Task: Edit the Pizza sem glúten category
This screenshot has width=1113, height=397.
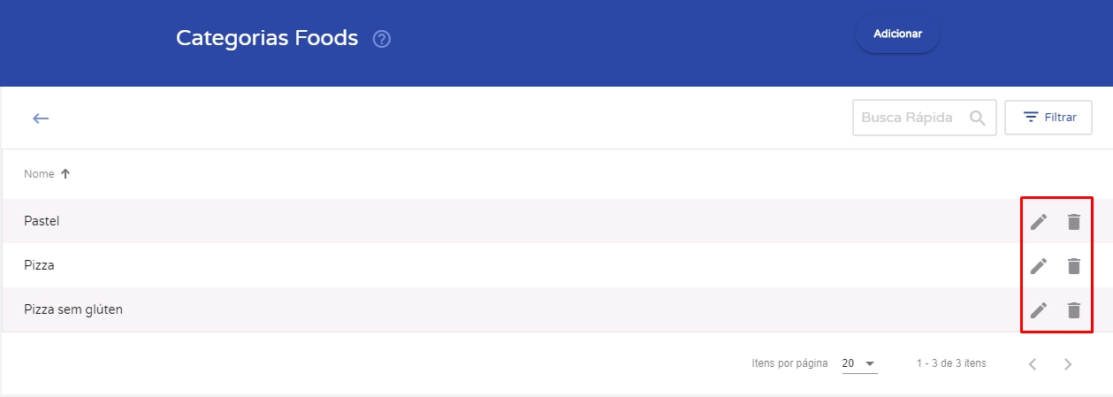Action: 1039,310
